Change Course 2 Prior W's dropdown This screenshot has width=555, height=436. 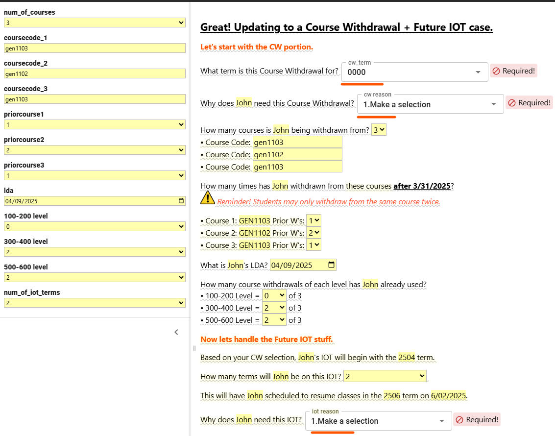[314, 233]
